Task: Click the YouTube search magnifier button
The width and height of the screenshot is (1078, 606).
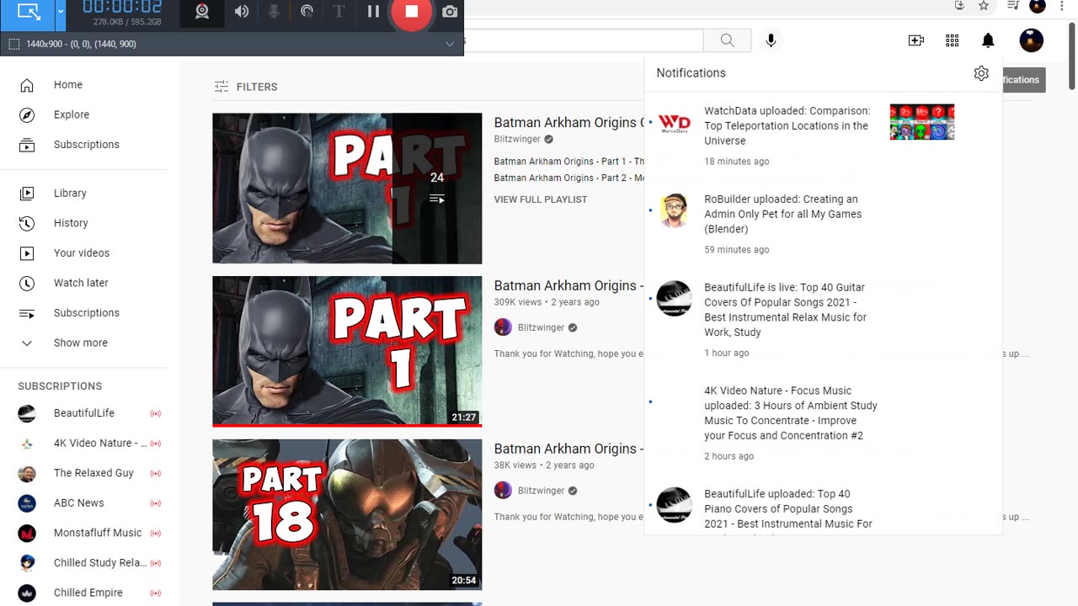Action: click(x=727, y=40)
